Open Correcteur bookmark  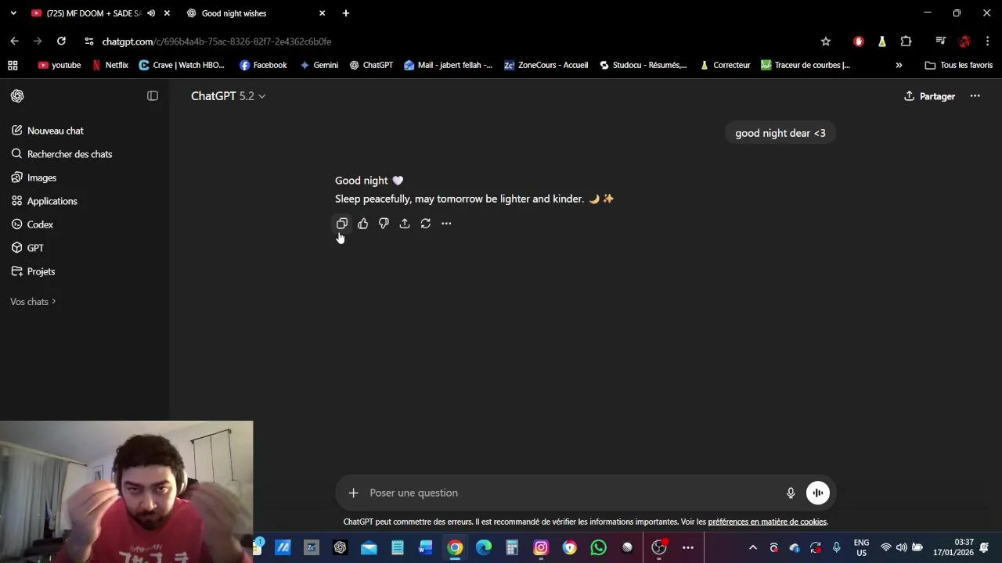pos(725,65)
